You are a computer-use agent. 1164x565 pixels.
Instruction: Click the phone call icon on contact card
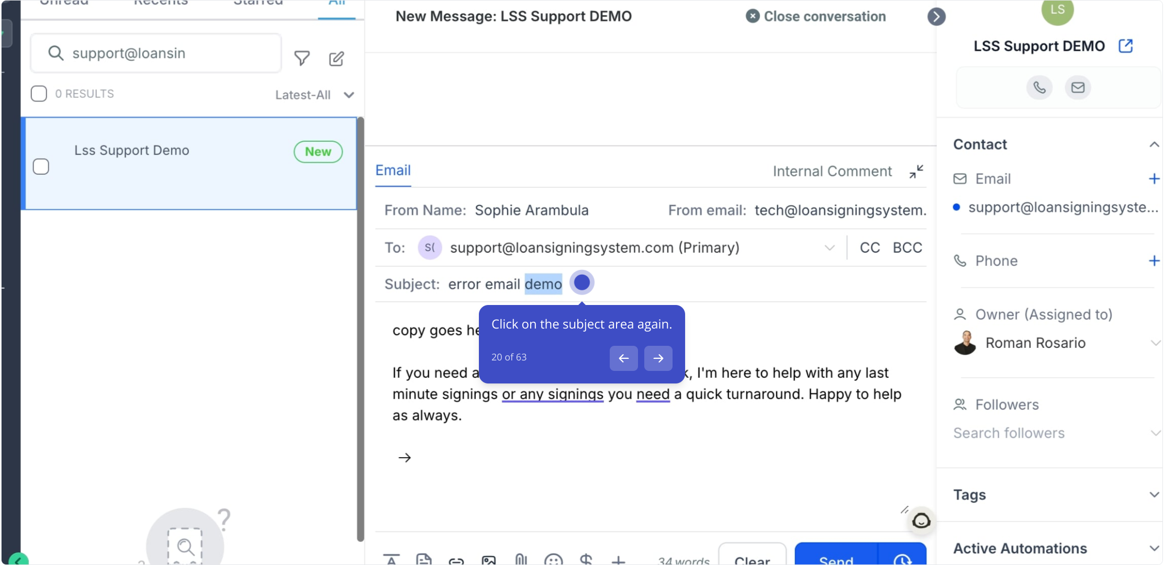point(1039,87)
